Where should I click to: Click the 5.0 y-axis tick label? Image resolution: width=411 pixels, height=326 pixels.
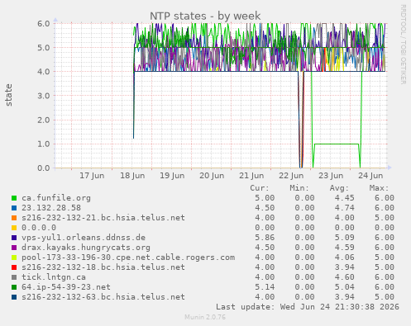(x=44, y=48)
